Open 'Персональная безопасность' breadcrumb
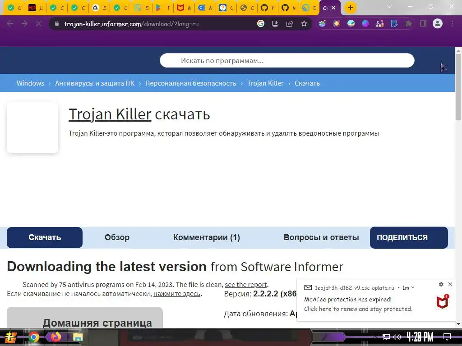 click(191, 83)
